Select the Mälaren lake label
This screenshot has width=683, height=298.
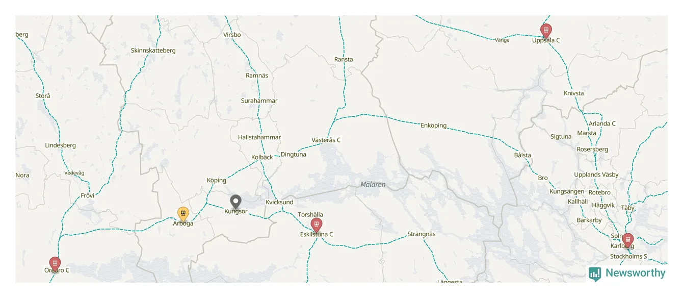point(373,184)
